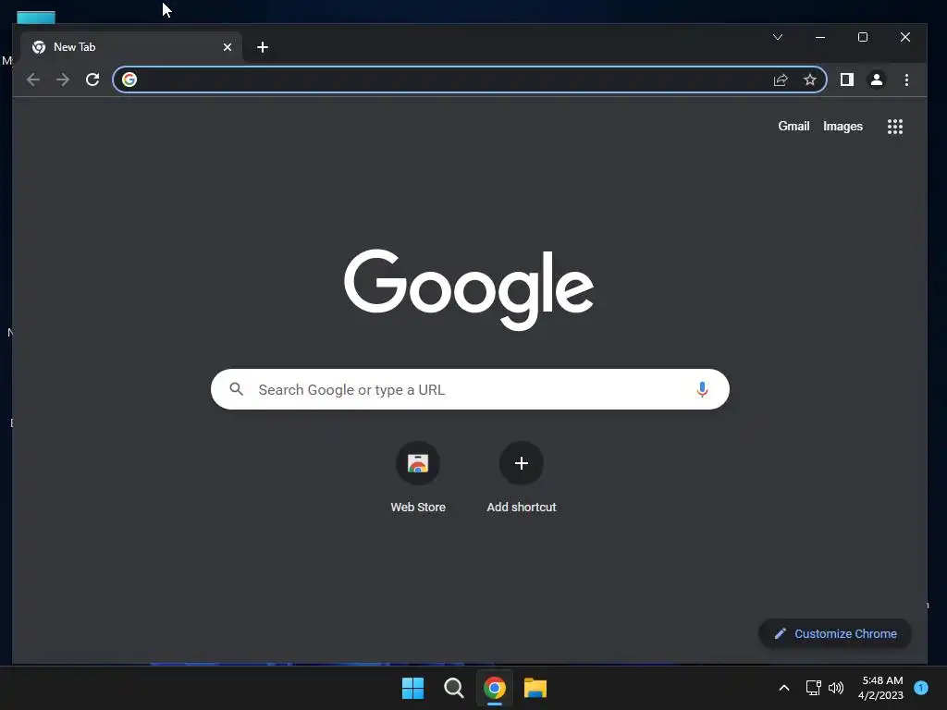Viewport: 947px width, 710px height.
Task: Expand the tab search chevron
Action: (778, 37)
